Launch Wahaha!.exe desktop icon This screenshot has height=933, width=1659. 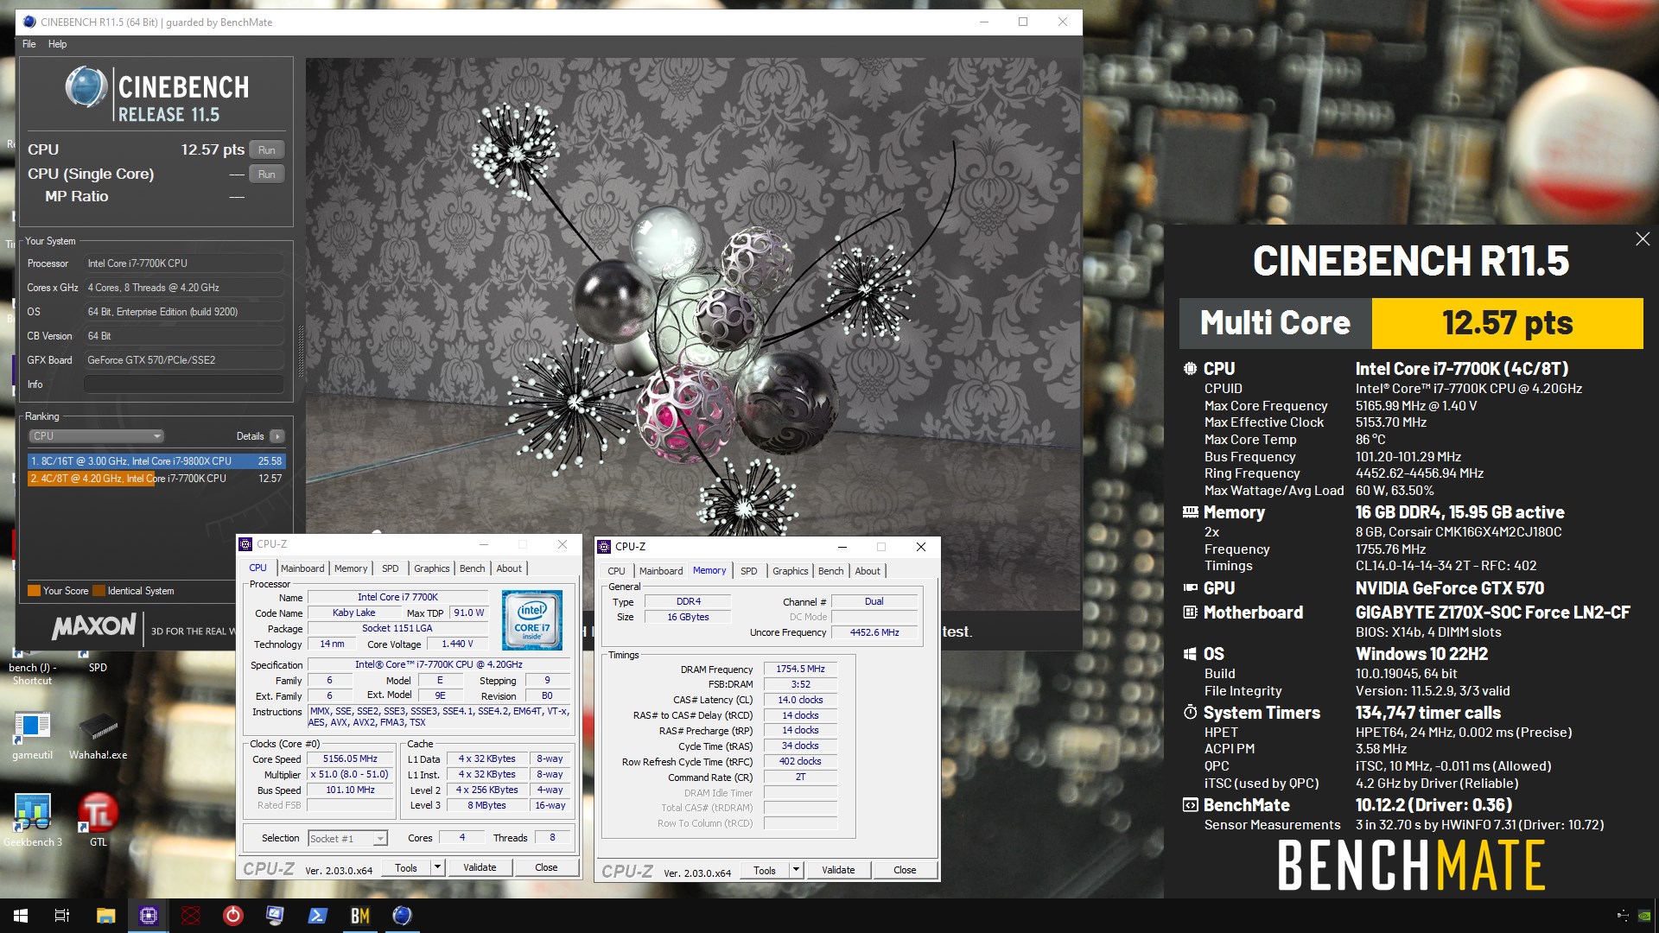click(x=99, y=734)
